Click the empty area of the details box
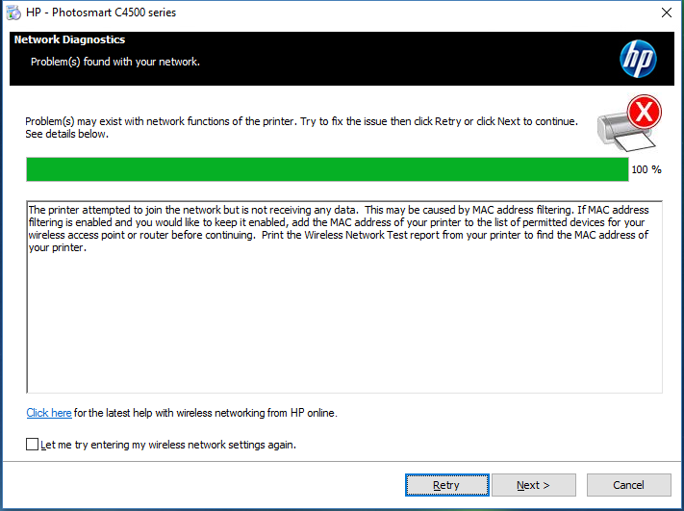Viewport: 684px width, 511px height. click(337, 327)
